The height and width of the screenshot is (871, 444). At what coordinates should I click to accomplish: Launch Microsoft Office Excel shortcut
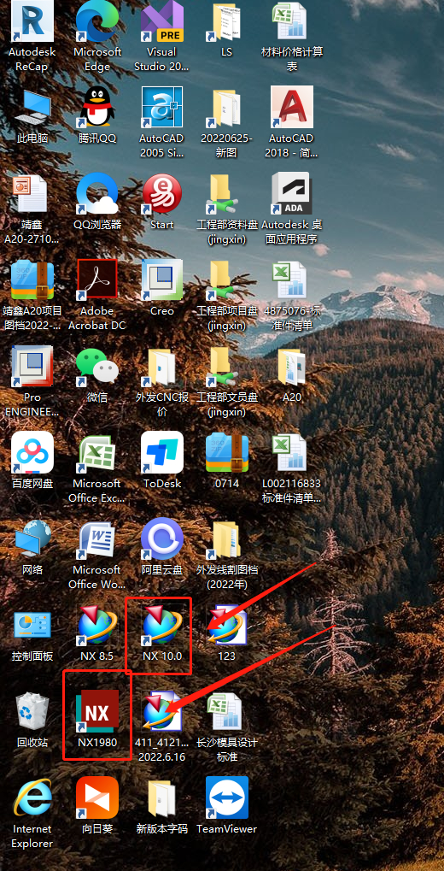96,453
